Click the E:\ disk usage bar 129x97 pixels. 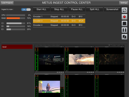(16, 29)
